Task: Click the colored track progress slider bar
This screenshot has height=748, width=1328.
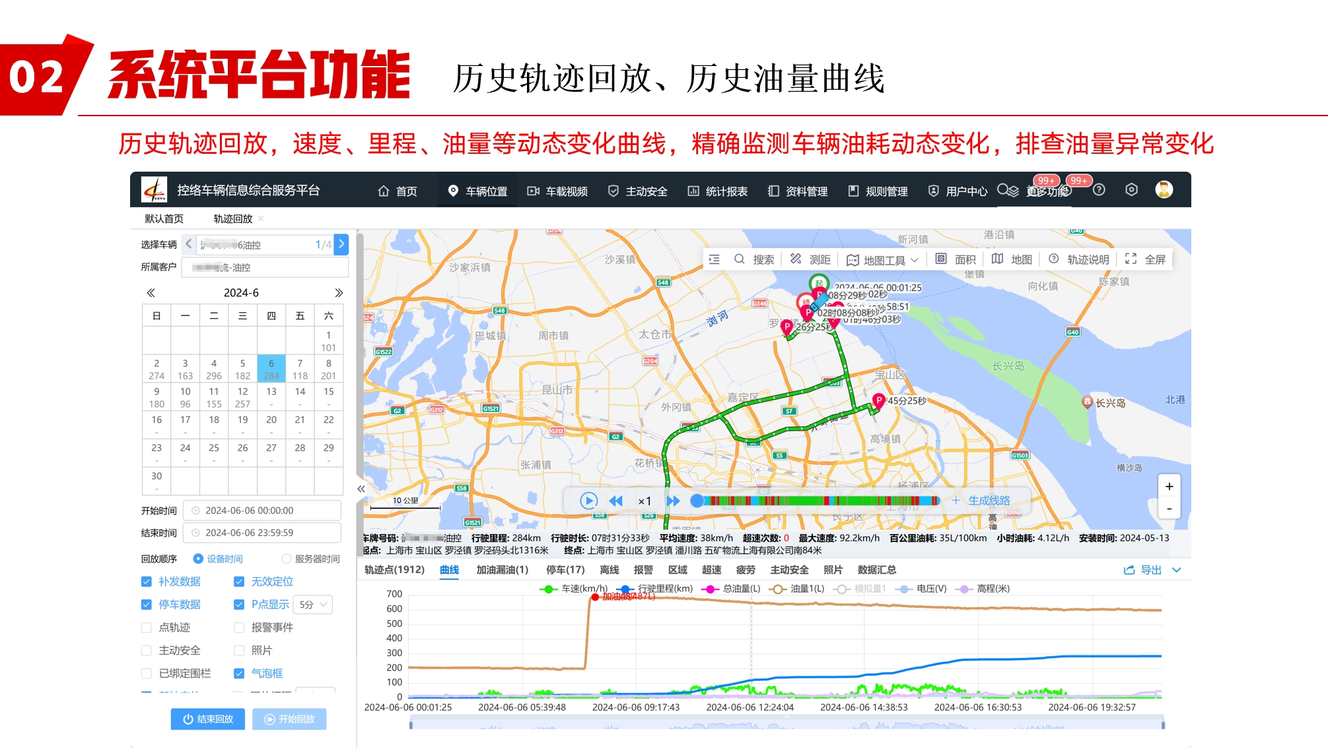Action: 819,500
